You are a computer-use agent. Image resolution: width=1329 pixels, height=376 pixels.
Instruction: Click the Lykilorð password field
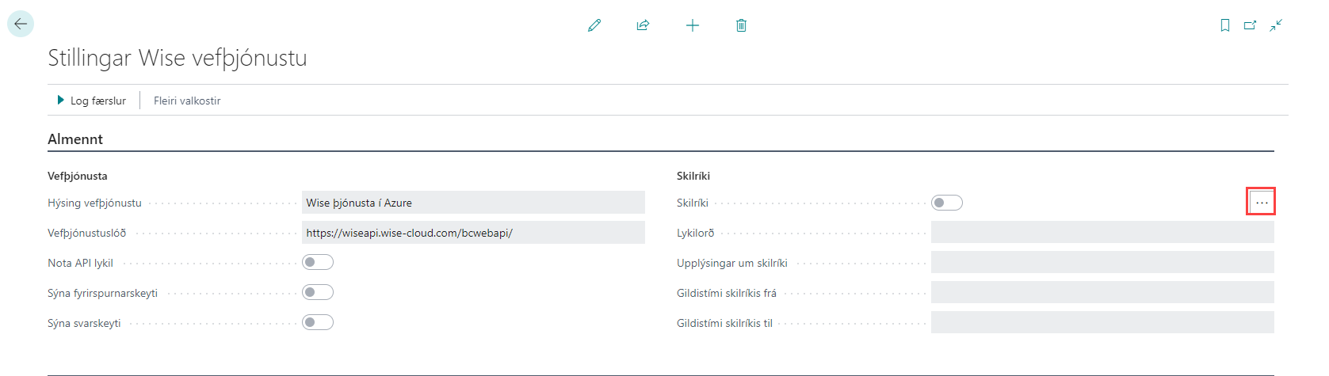pos(1102,233)
